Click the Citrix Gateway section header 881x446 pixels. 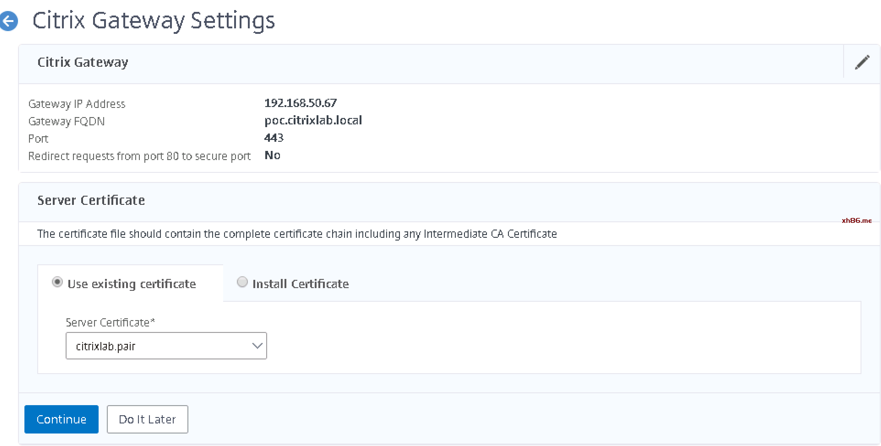[x=83, y=62]
